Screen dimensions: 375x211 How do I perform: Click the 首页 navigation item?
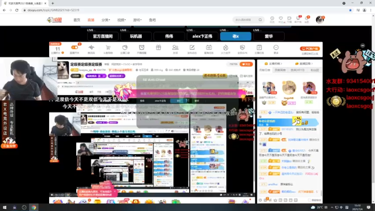pyautogui.click(x=77, y=20)
